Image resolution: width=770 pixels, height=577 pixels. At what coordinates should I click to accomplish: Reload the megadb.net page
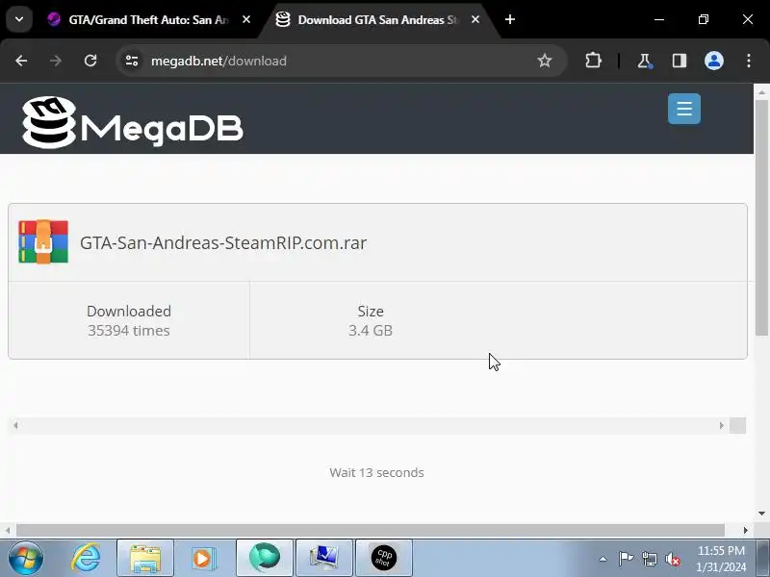(90, 61)
